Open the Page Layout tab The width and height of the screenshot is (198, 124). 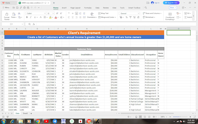tap(75, 8)
